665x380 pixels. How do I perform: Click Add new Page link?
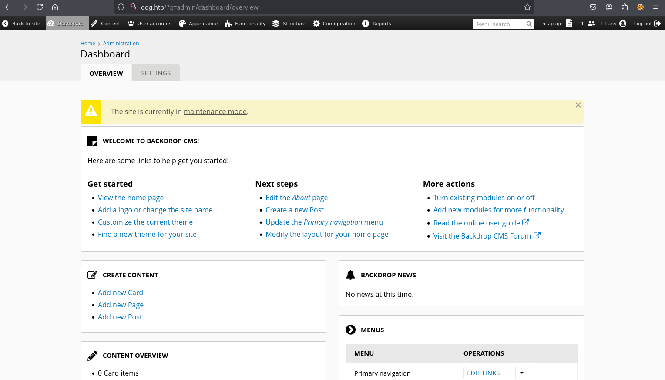pos(121,305)
